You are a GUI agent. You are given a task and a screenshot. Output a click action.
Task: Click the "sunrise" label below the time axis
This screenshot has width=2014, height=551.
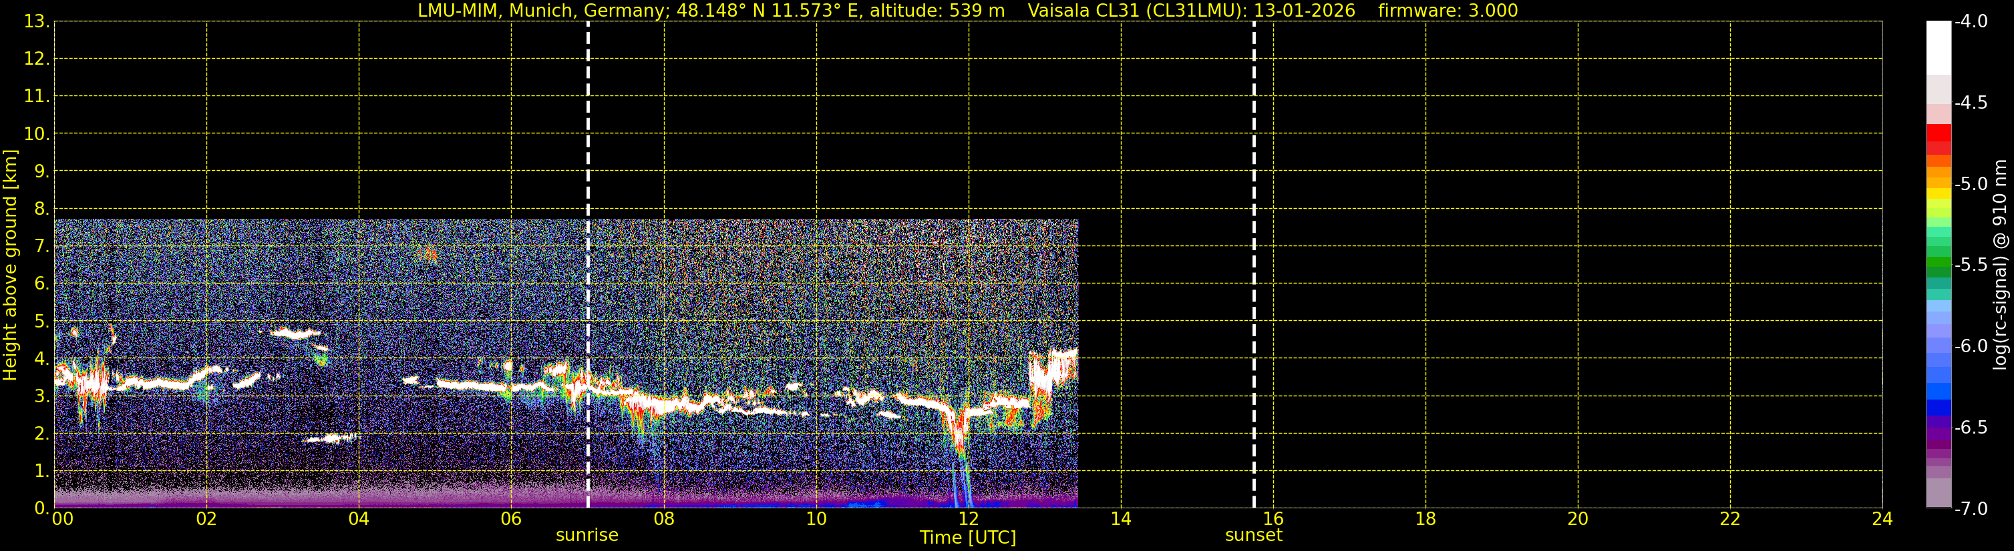(x=587, y=536)
